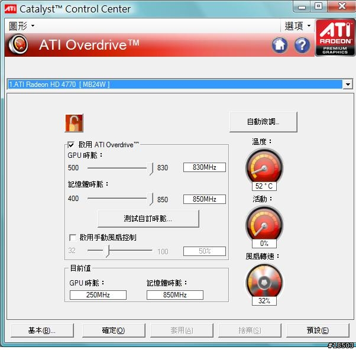Viewport: 356px width, 350px height.
Task: Click the GPU clock slider thumb
Action: [x=150, y=169]
